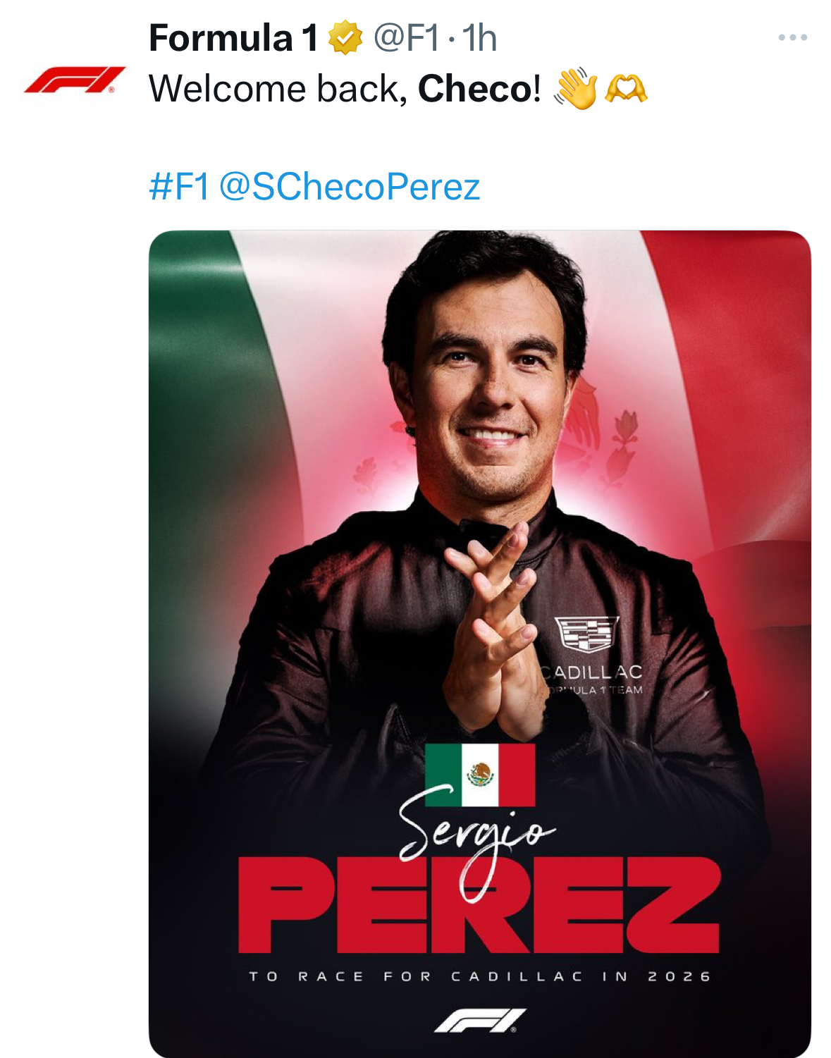Click the Welcome back tweet text
The width and height of the screenshot is (831, 1058).
[345, 89]
